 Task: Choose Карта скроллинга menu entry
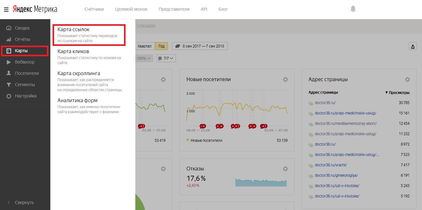pos(79,74)
